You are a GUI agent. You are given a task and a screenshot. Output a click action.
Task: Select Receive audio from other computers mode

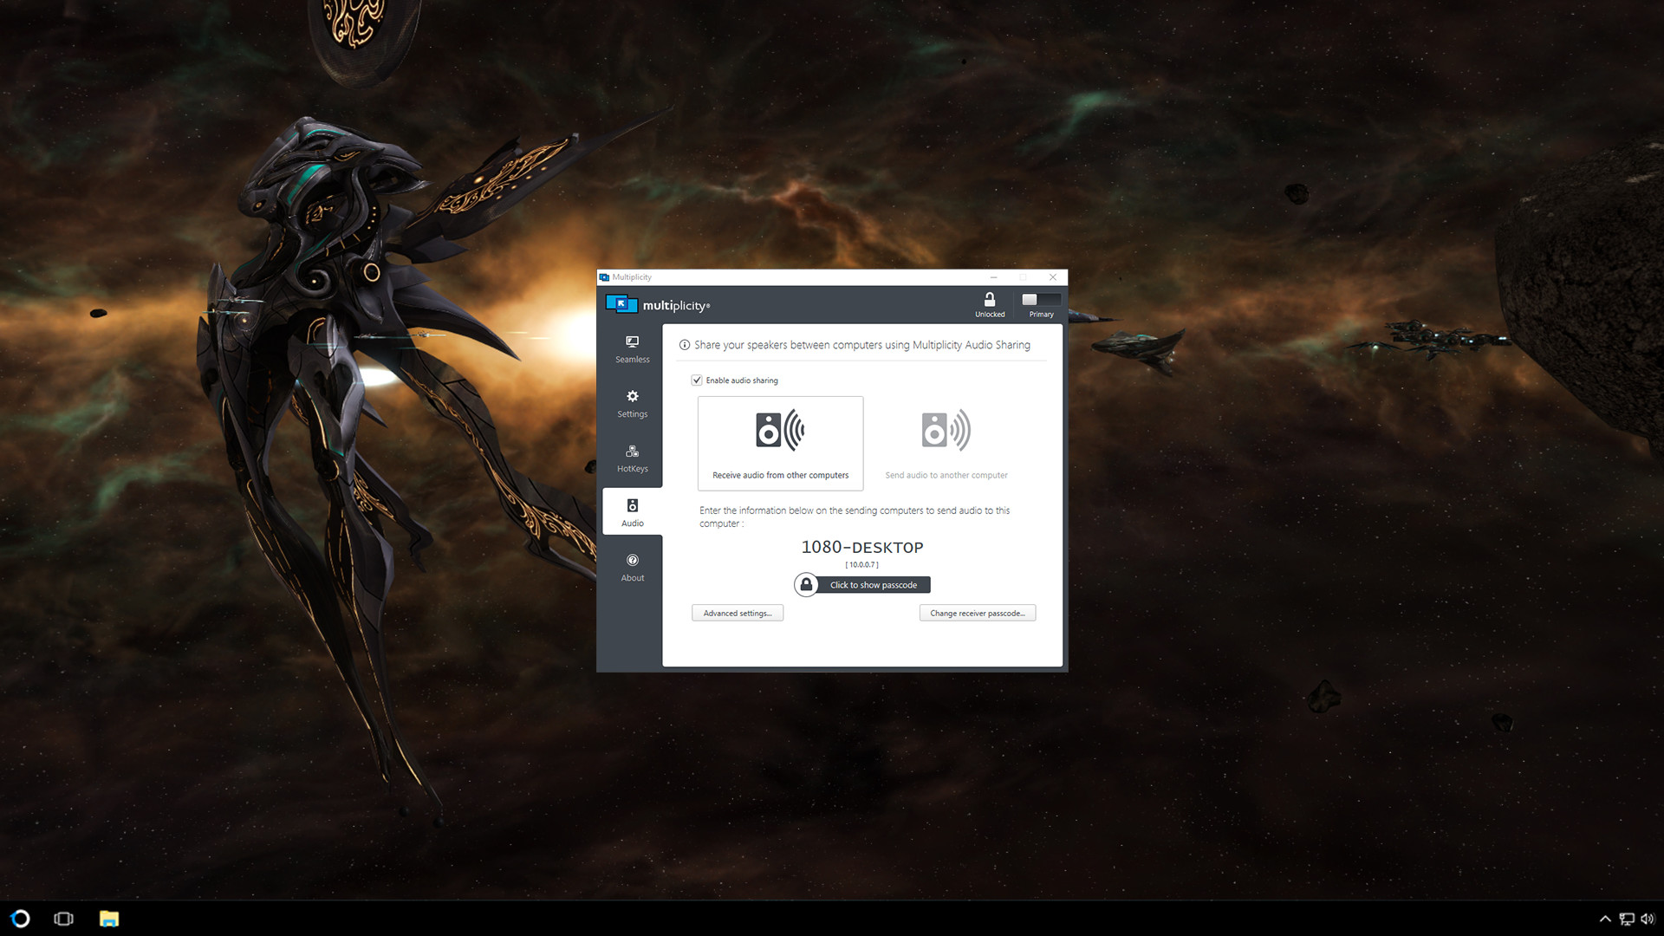(779, 443)
